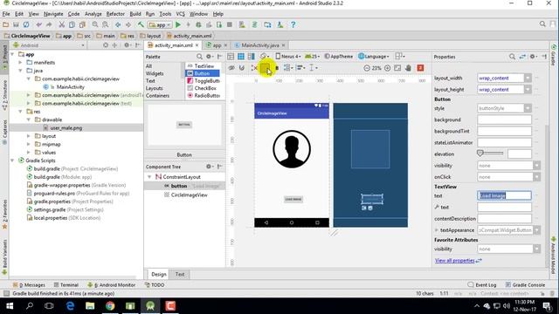Select the ToggleButton widget in Palette
This screenshot has height=314, width=559.
[x=204, y=81]
